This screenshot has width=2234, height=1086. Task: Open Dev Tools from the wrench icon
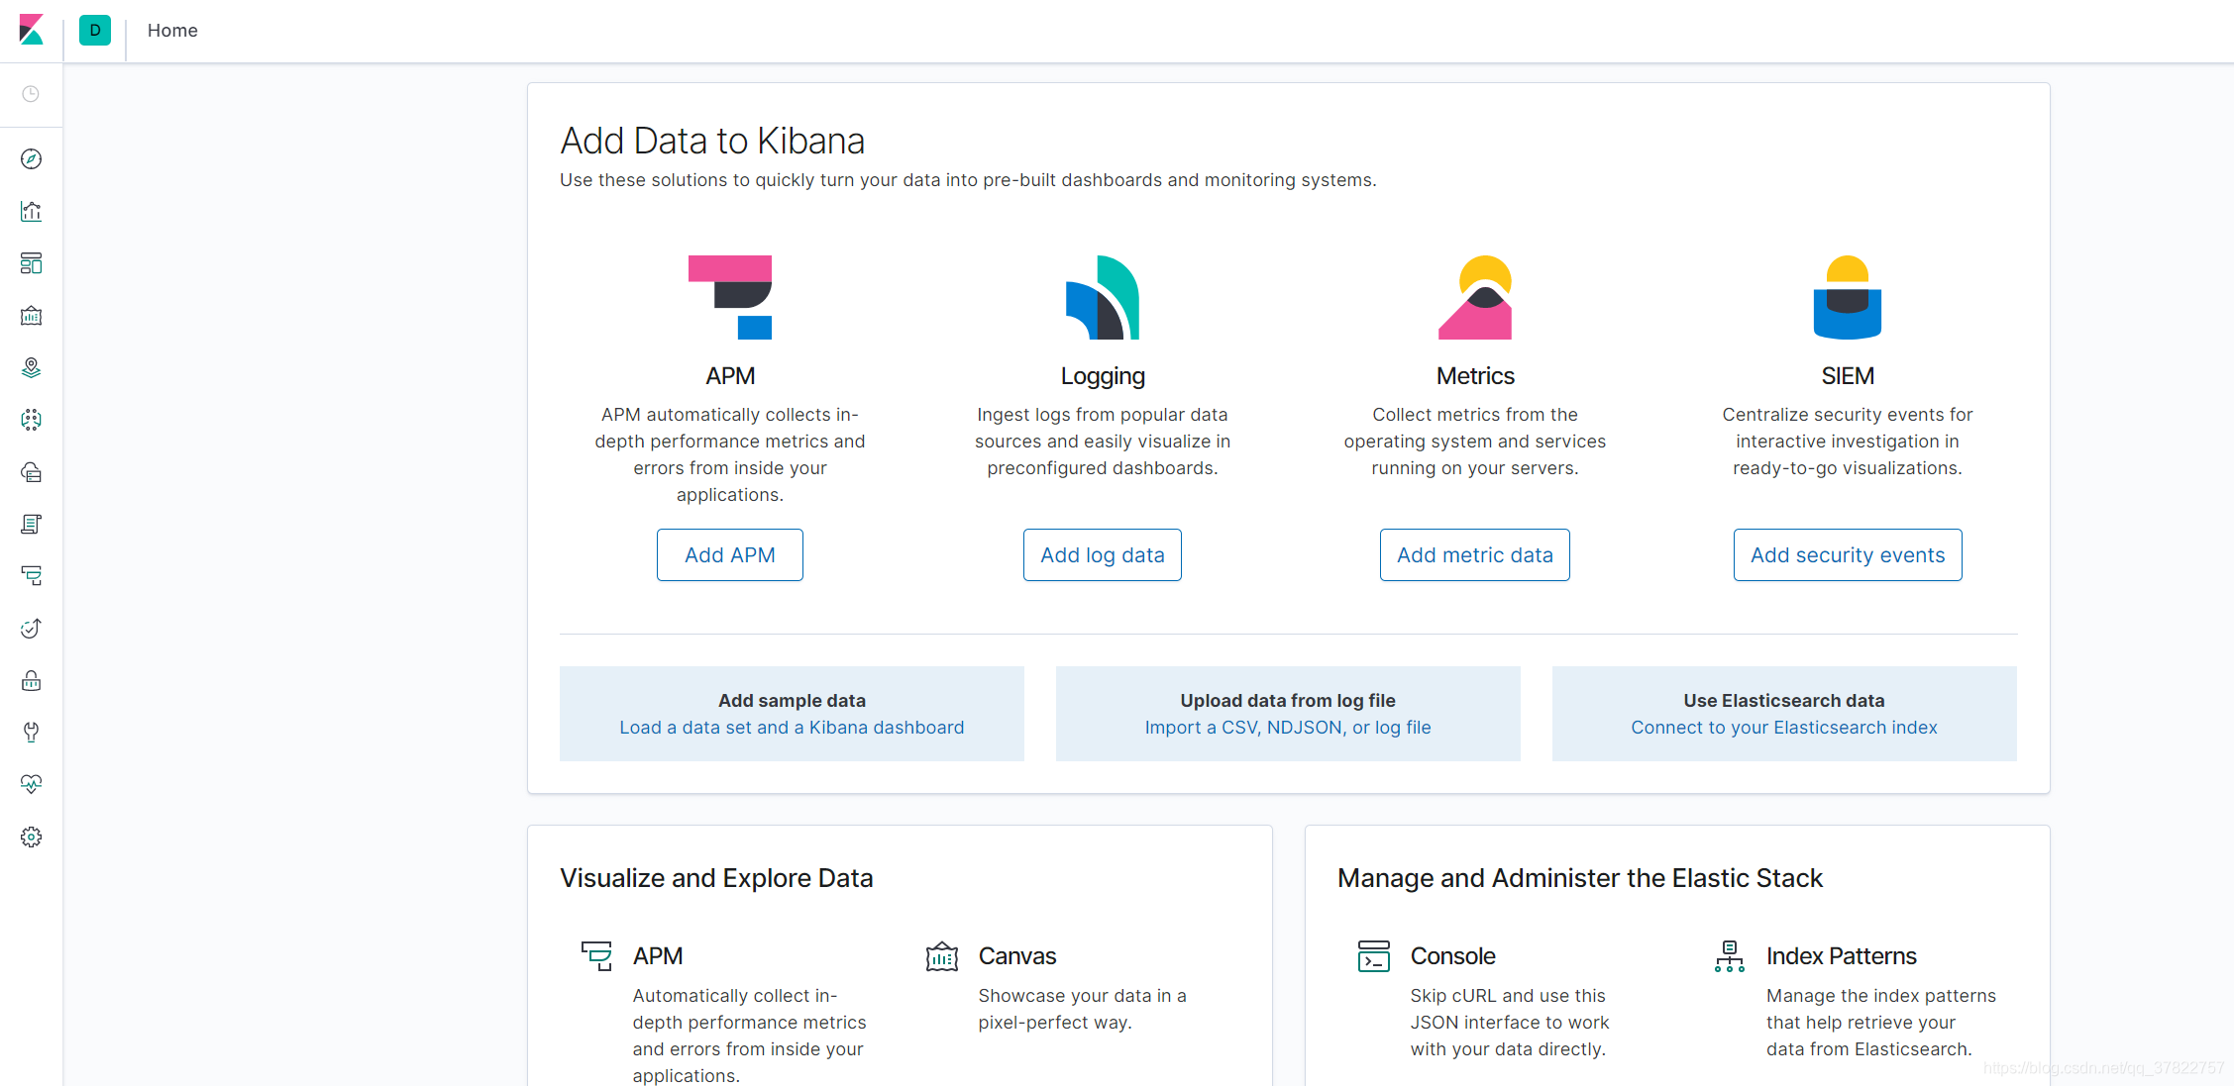31,733
